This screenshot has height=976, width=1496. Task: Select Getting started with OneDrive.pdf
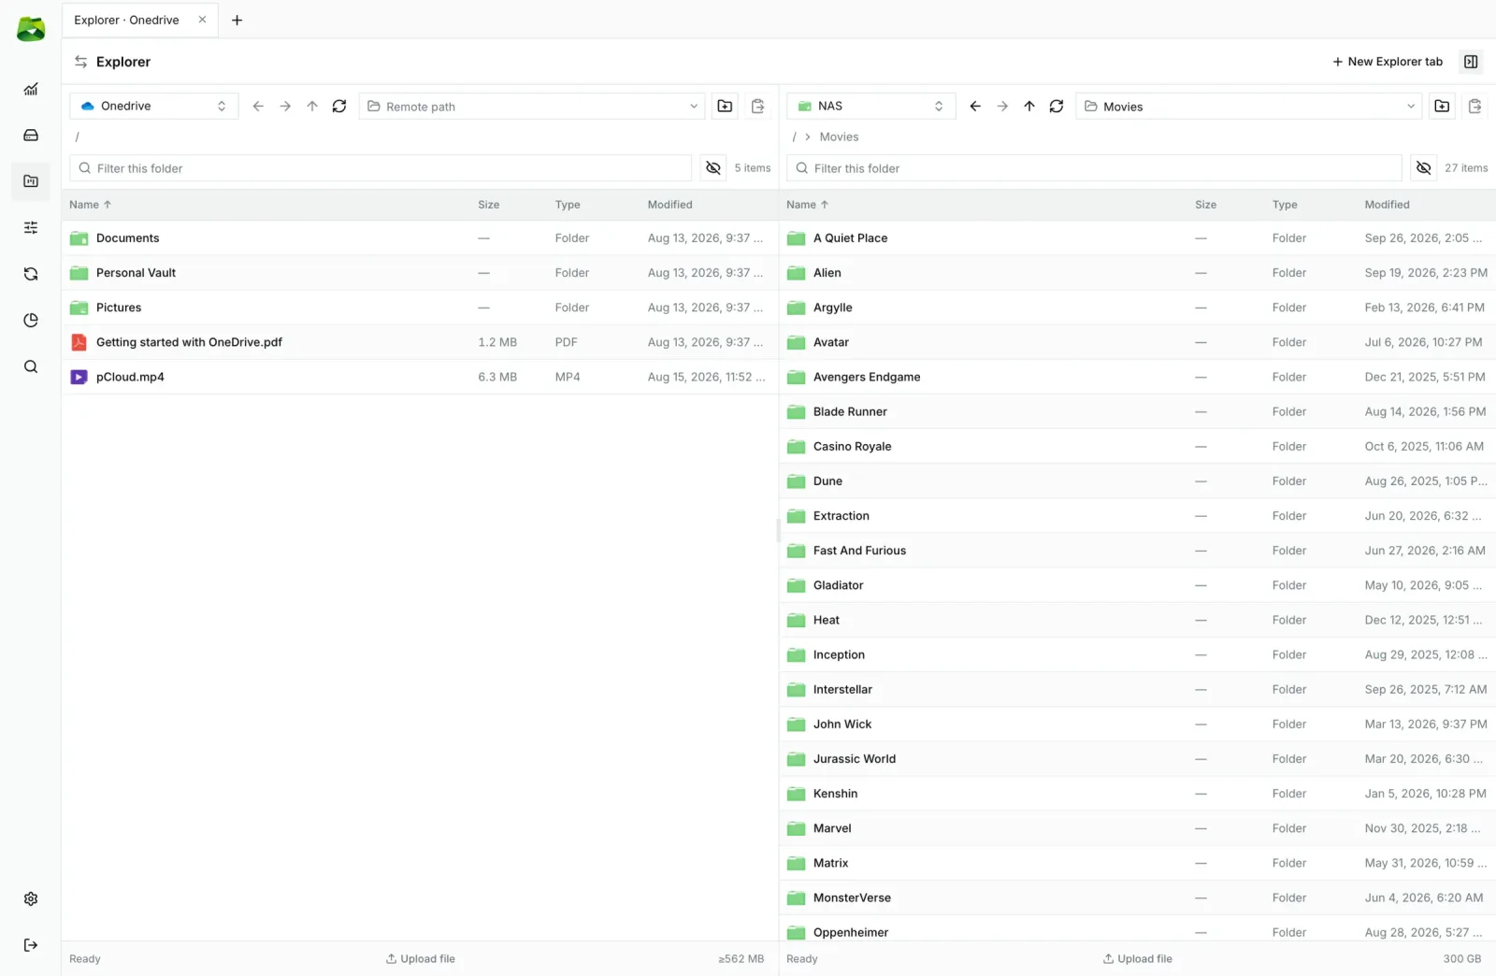420,342
